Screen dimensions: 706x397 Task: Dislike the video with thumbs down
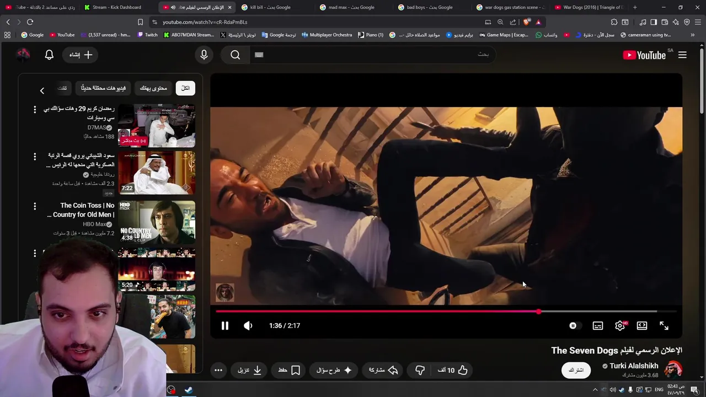pyautogui.click(x=420, y=370)
